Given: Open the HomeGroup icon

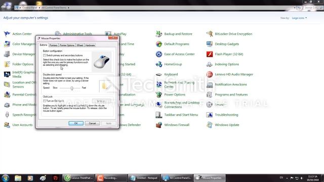Looking at the screenshot, I should click(x=159, y=64).
